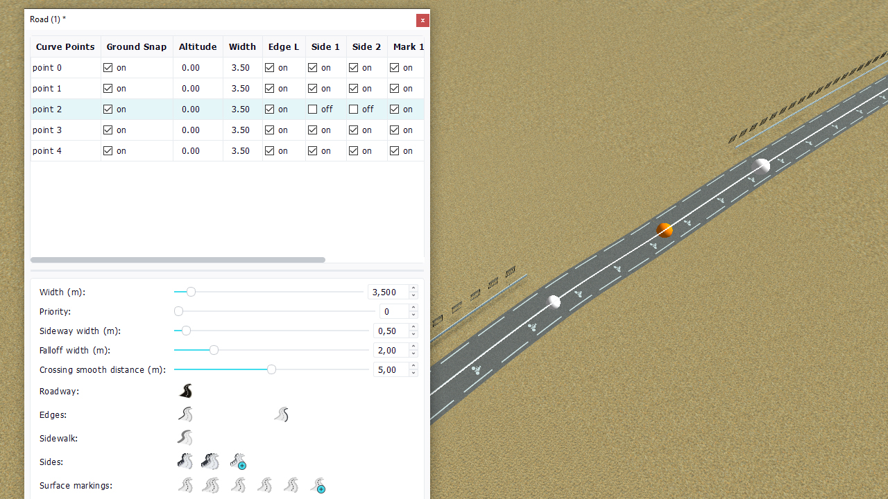888x499 pixels.
Task: Select the right Edges icon
Action: point(281,414)
